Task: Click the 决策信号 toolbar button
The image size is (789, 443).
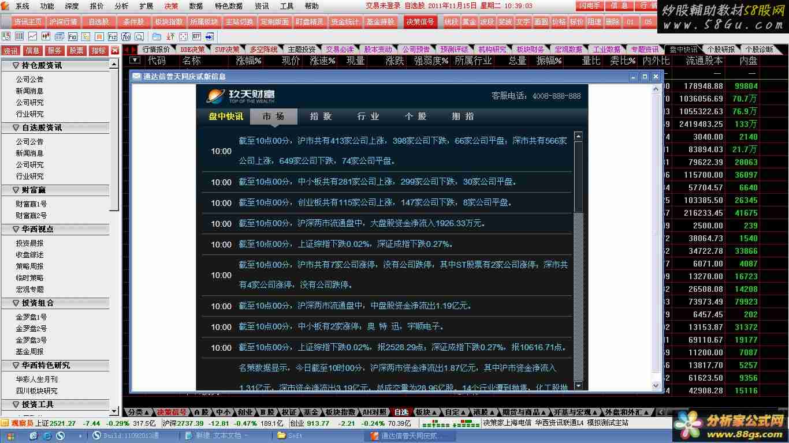Action: click(420, 22)
